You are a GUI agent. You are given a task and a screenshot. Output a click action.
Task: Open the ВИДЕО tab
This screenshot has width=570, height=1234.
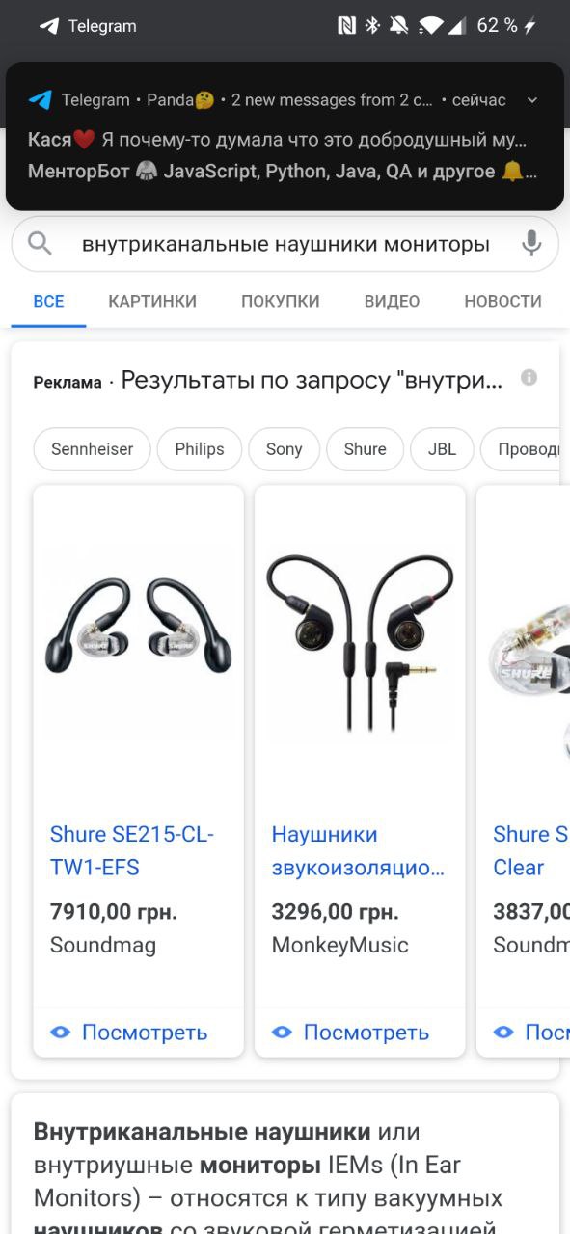392,302
